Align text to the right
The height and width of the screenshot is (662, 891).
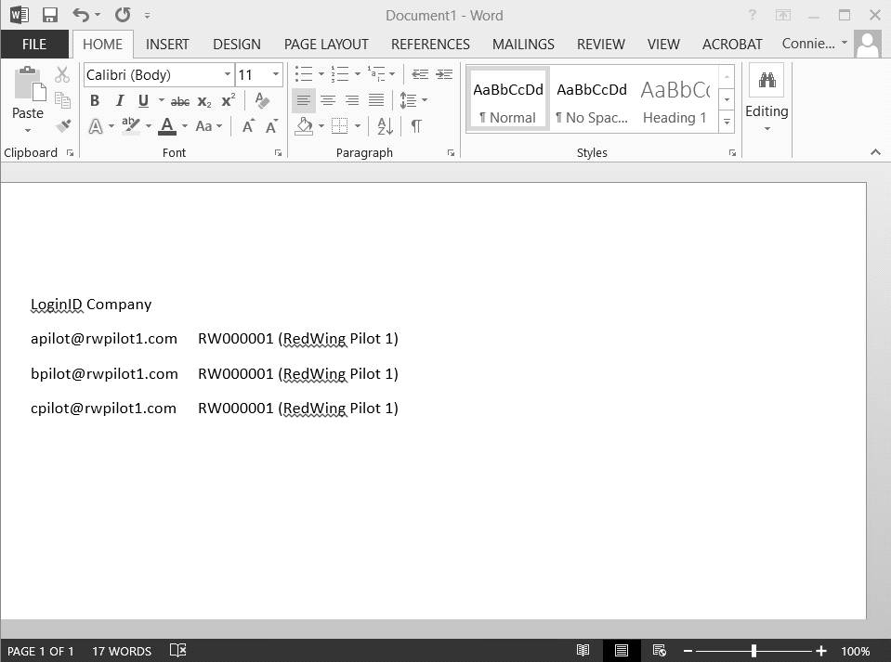coord(352,100)
